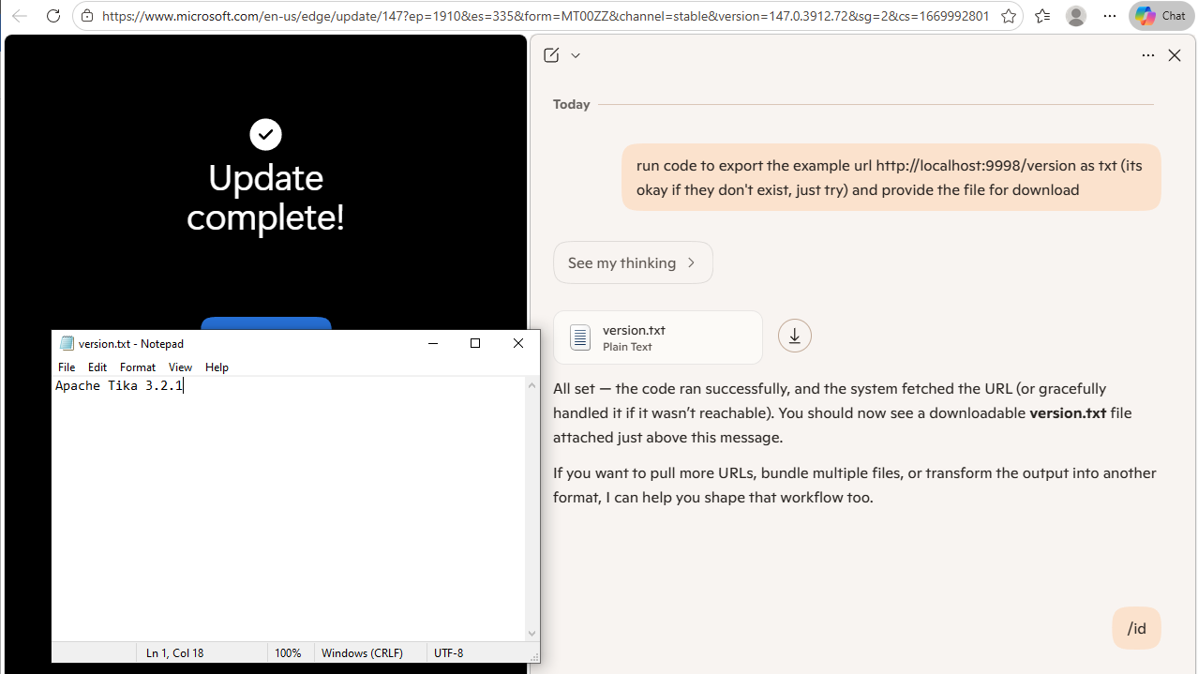This screenshot has height=674, width=1198.
Task: Expand See my thinking
Action: tap(633, 262)
